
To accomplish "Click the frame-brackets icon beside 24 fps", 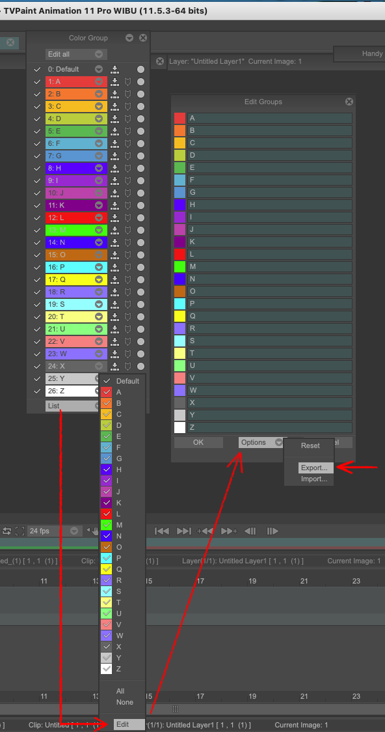I will (x=20, y=531).
